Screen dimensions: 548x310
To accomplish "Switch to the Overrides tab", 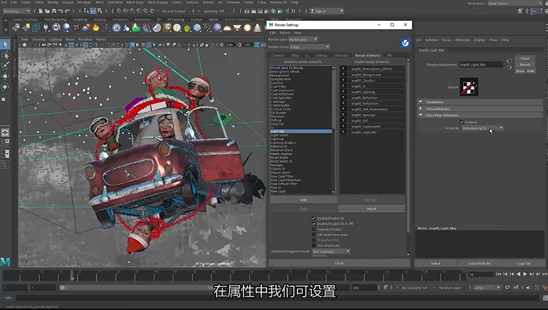I will pyautogui.click(x=341, y=56).
